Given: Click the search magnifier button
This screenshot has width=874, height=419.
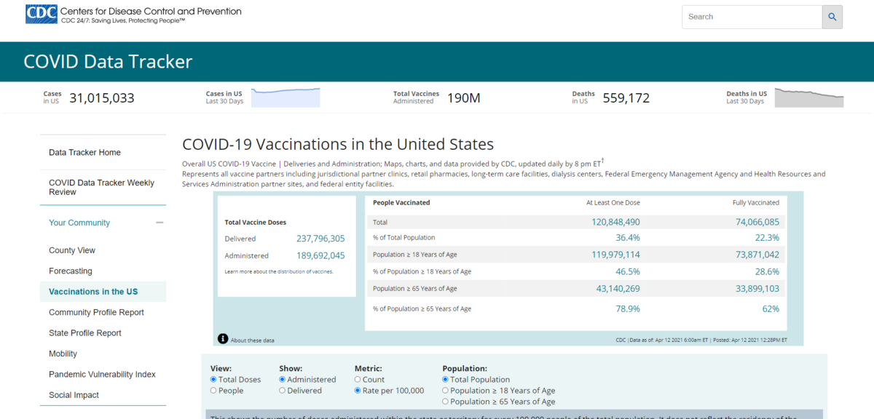Looking at the screenshot, I should coord(832,17).
